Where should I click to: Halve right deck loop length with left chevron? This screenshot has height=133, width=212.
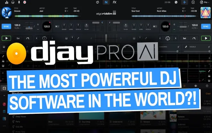point(160,38)
